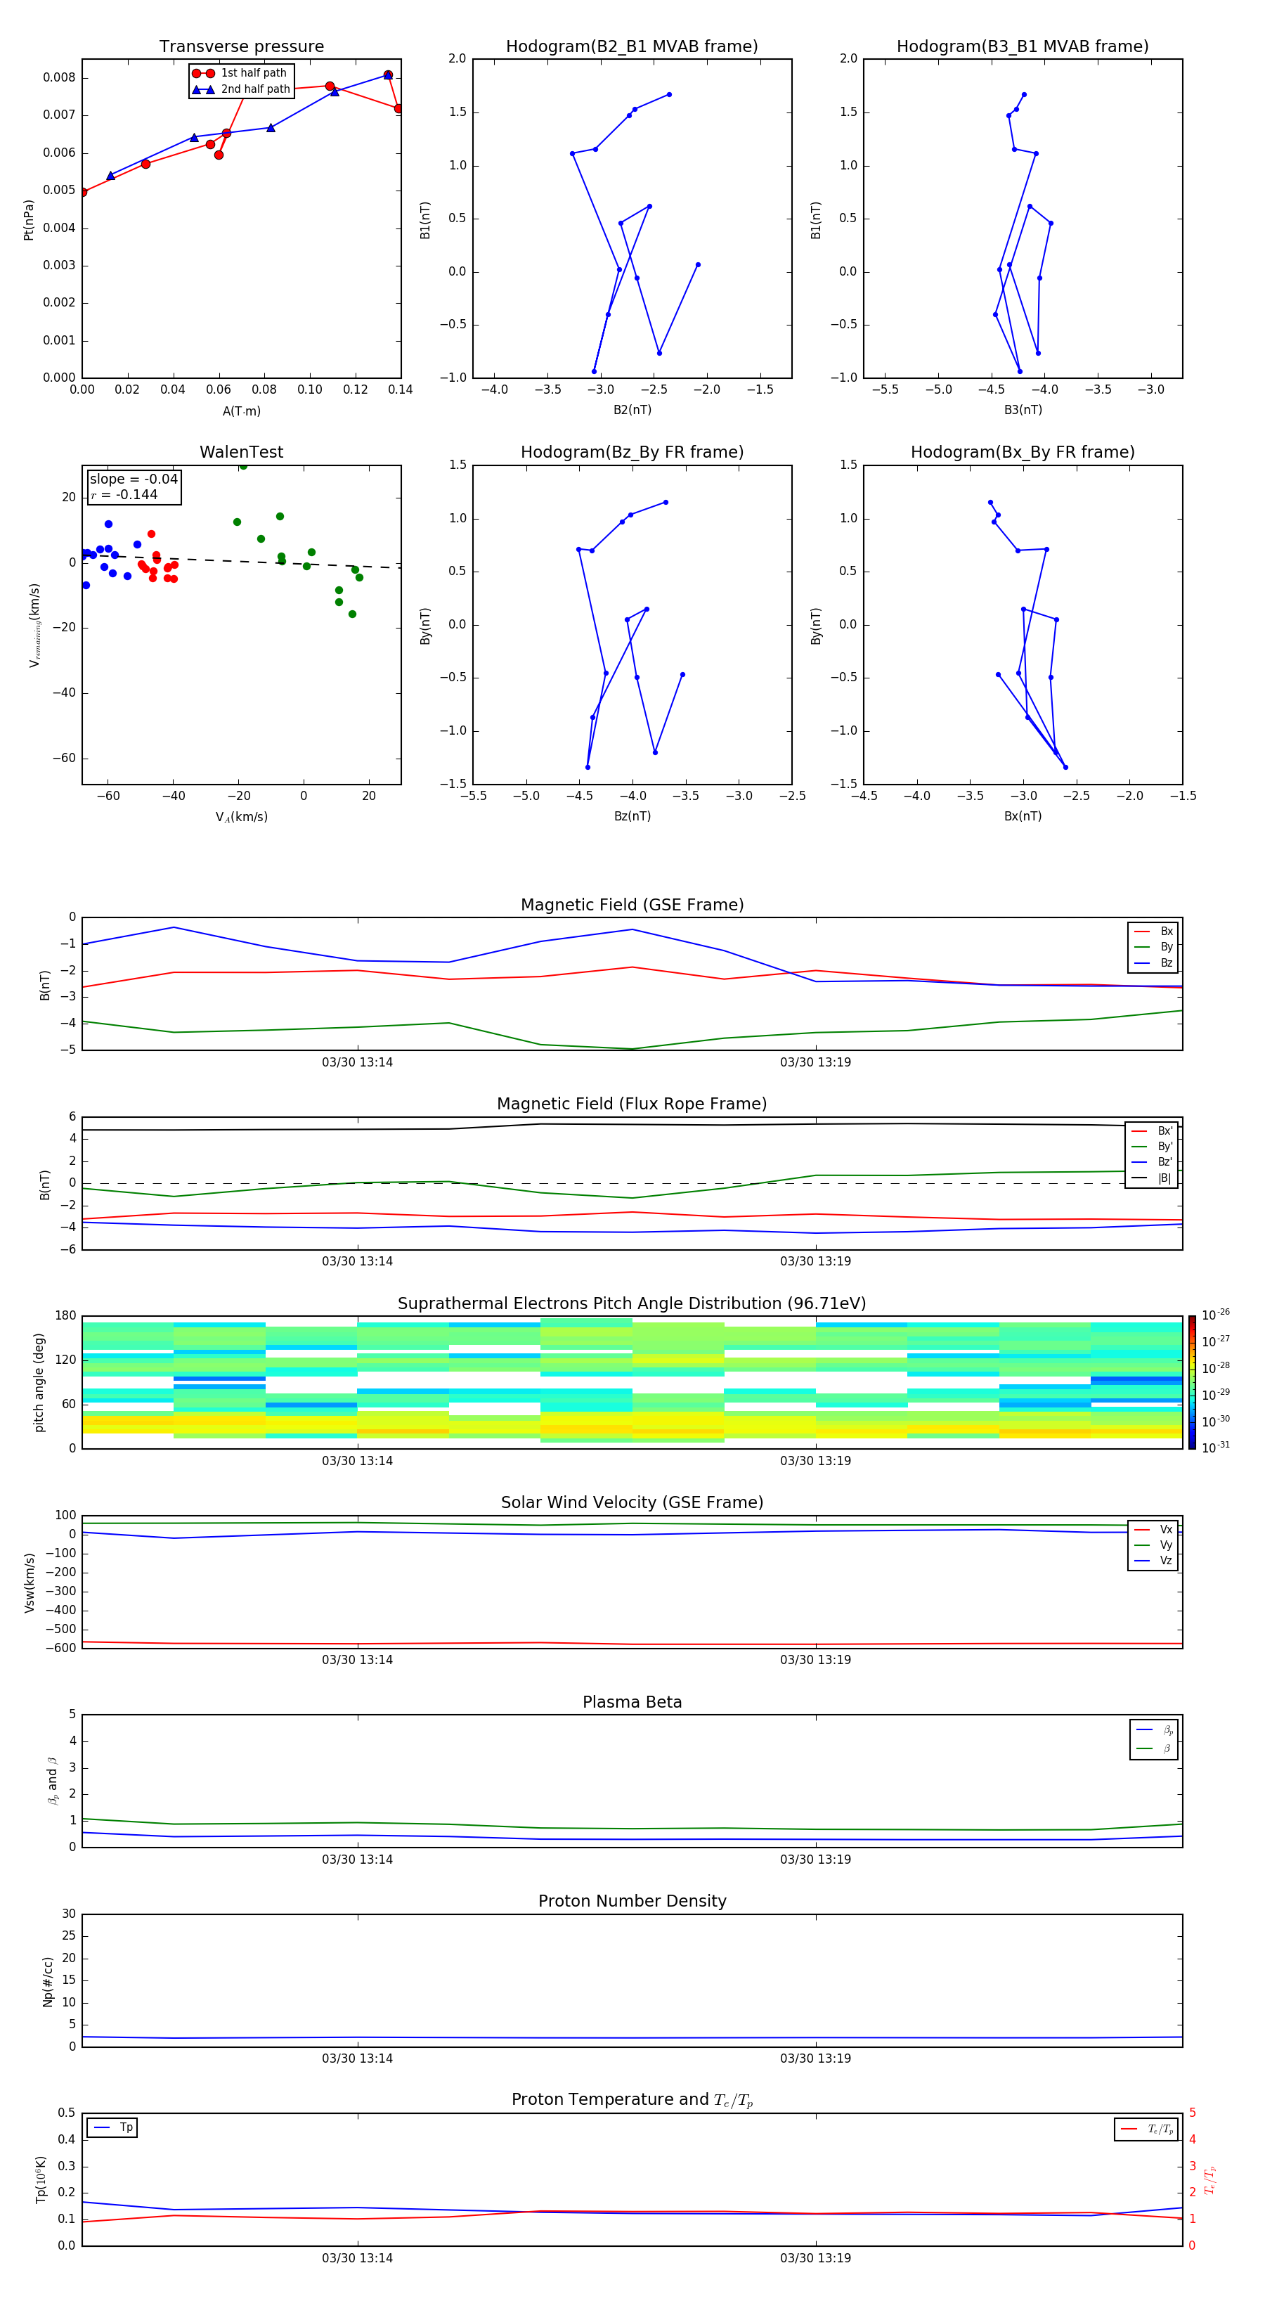Select the Tp legend entry
This screenshot has width=1265, height=2320.
112,2128
